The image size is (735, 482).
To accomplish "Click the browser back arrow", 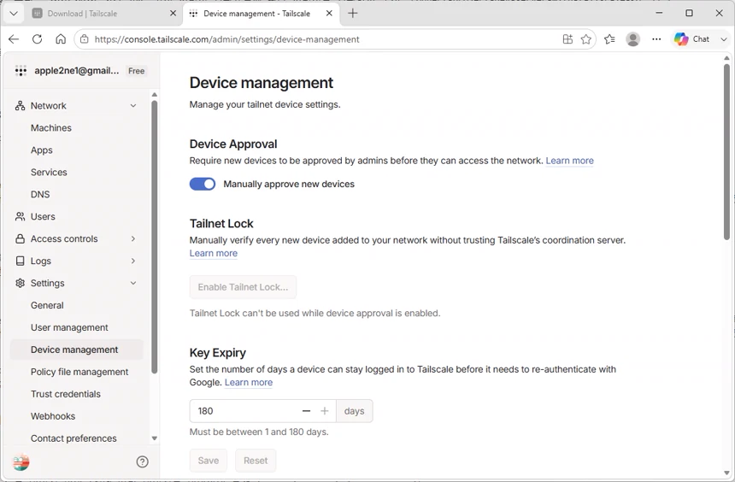I will (14, 39).
